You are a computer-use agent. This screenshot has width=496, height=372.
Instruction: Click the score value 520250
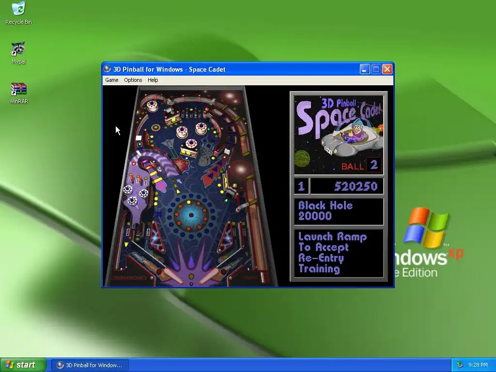click(x=356, y=186)
